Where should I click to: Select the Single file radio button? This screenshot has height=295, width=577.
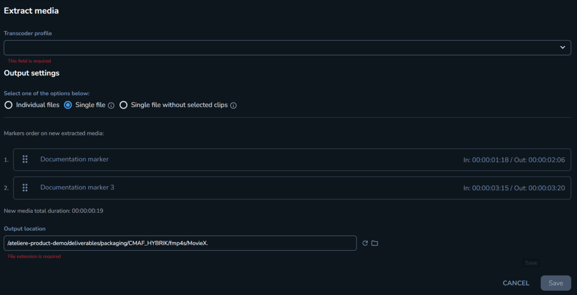tap(68, 105)
